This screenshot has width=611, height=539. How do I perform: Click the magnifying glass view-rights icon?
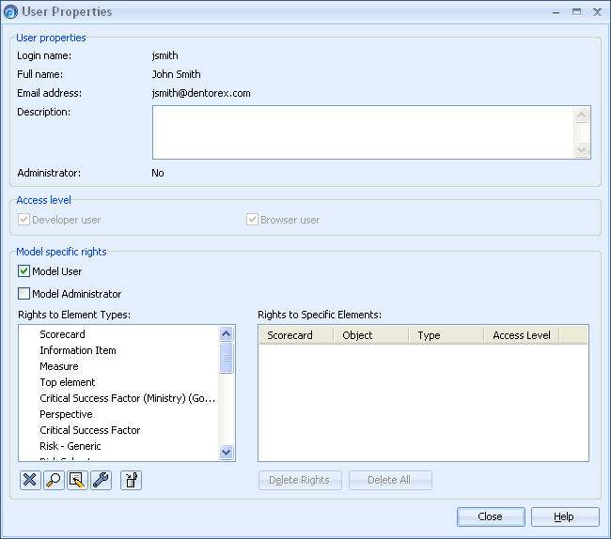click(54, 480)
